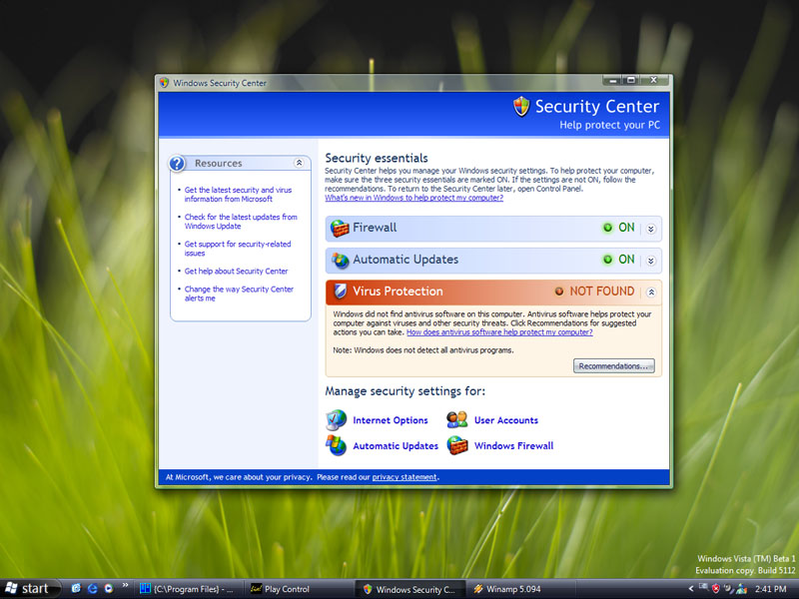This screenshot has width=799, height=599.
Task: Open Automatic Updates link under Manage settings
Action: tap(396, 445)
